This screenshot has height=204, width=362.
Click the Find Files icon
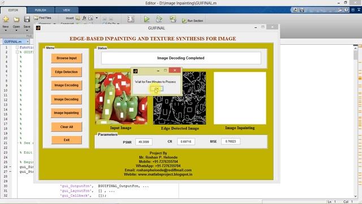(36, 18)
